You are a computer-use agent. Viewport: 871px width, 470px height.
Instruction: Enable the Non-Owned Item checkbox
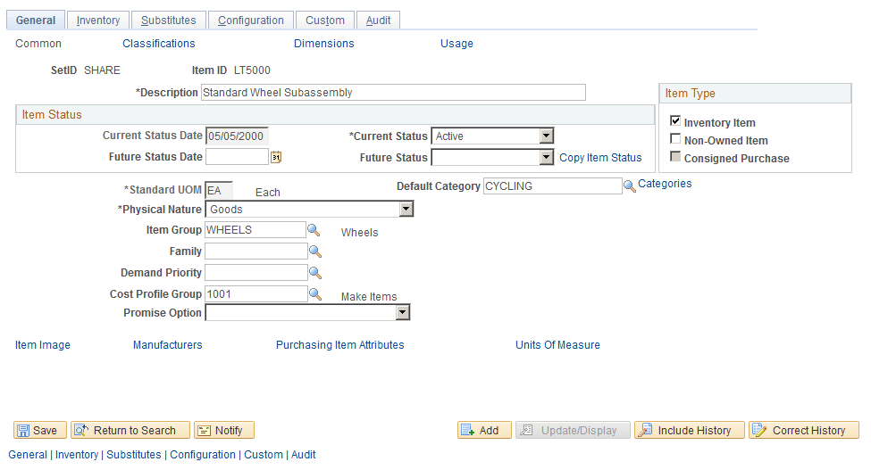point(675,138)
